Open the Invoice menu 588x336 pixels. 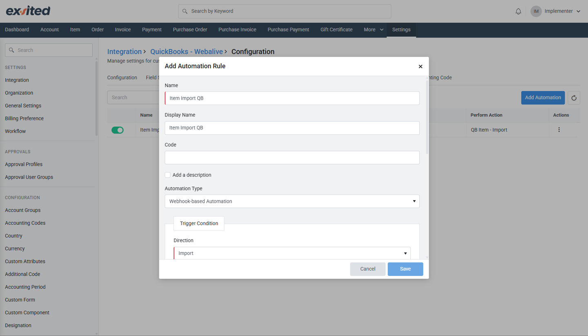click(122, 30)
